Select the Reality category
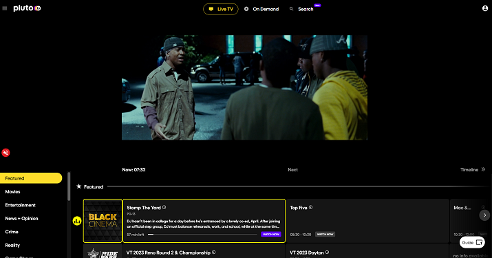The image size is (492, 258). 12,245
